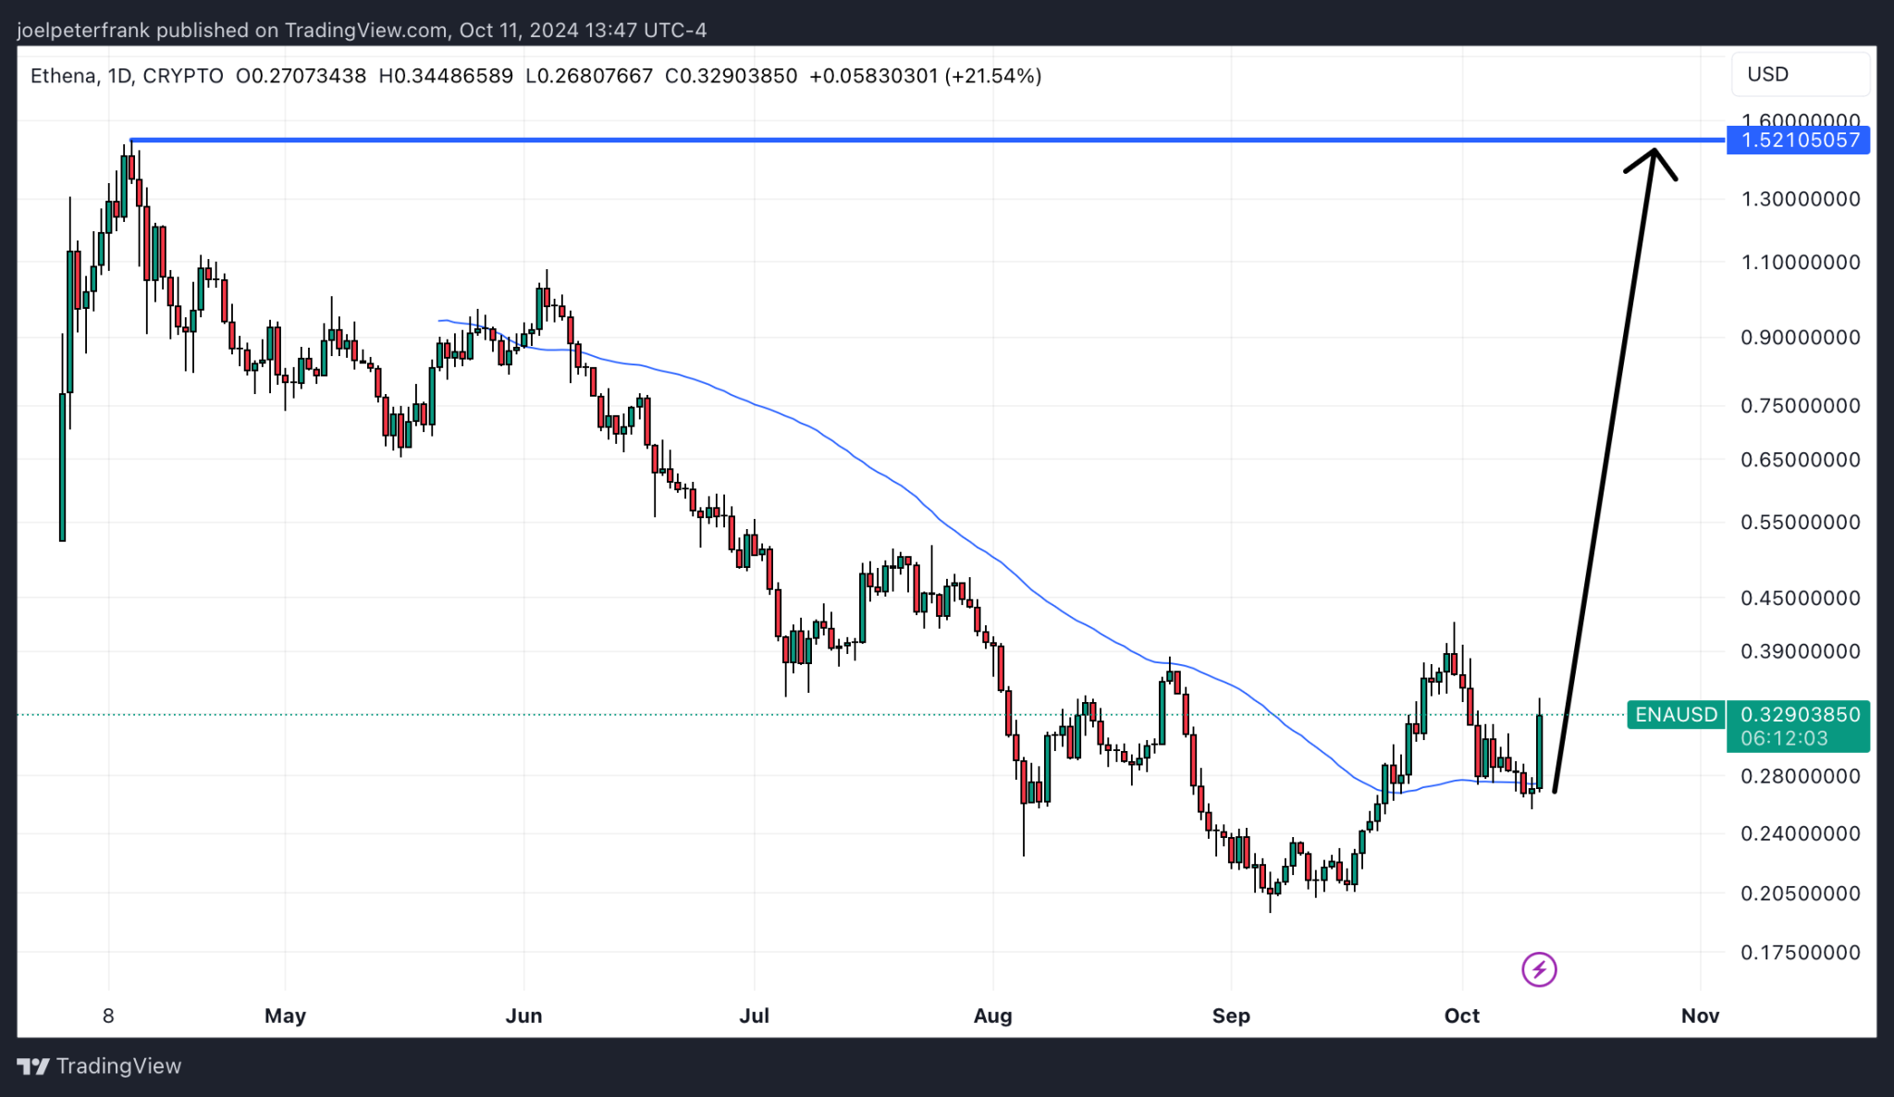
Task: Click the blue horizontal resistance line
Action: pyautogui.click(x=925, y=141)
